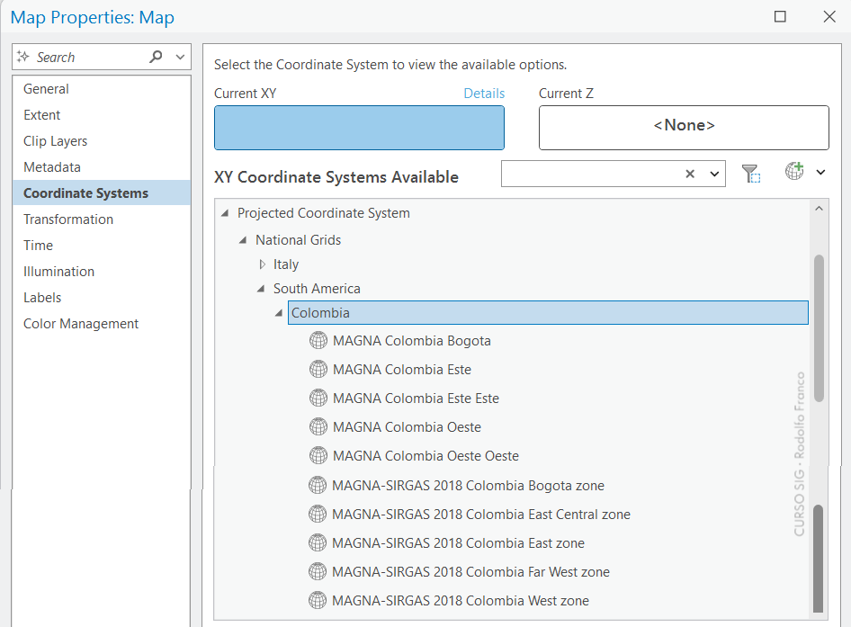The height and width of the screenshot is (627, 851).
Task: Select the Current Z None box
Action: (684, 127)
